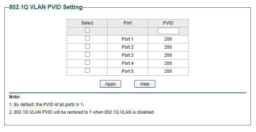This screenshot has width=256, height=132.
Task: Click the PVID value 200 of Port 4
Action: 168,63
